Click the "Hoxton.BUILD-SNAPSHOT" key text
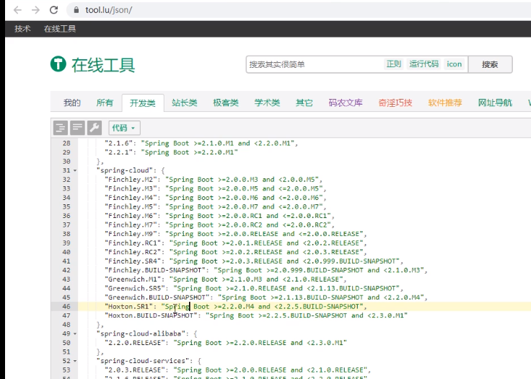Screen dimensions: 531x379 point(151,315)
